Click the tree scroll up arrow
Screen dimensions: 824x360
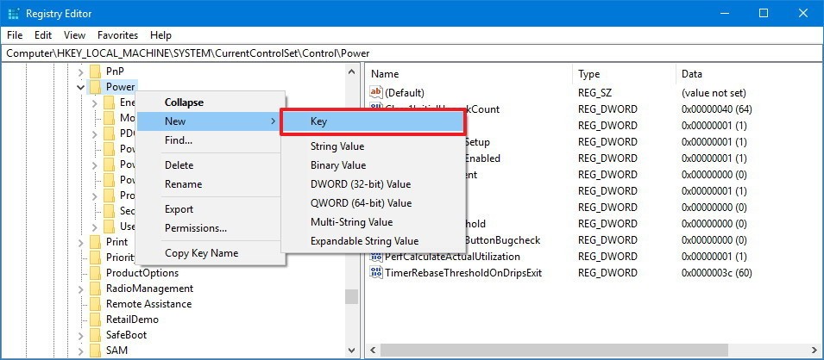pos(351,71)
